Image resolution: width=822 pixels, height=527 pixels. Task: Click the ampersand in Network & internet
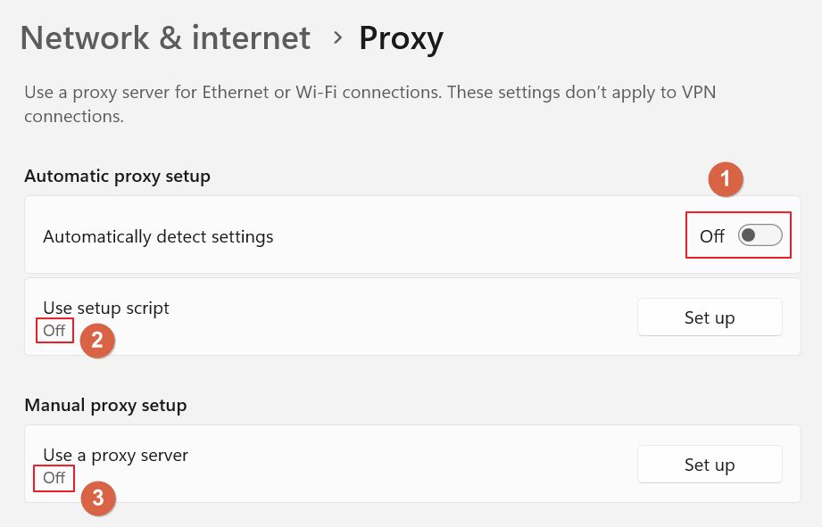[170, 38]
